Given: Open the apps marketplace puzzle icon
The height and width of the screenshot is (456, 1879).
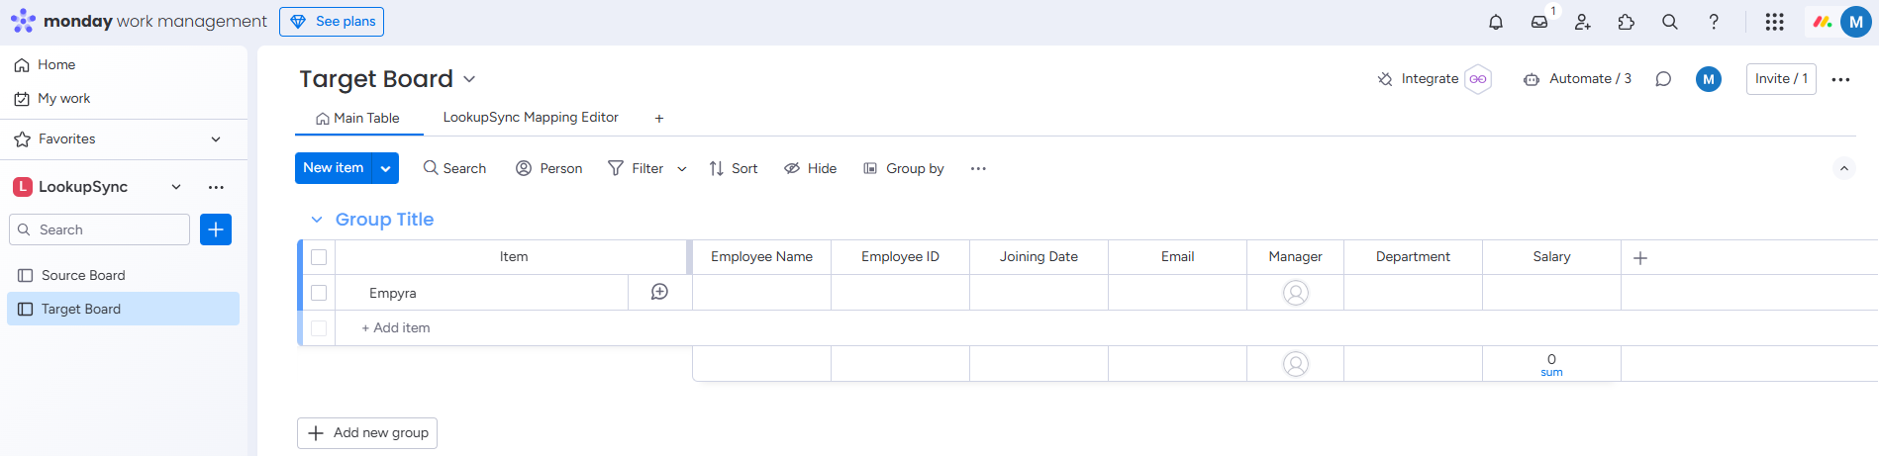Looking at the screenshot, I should point(1627,22).
